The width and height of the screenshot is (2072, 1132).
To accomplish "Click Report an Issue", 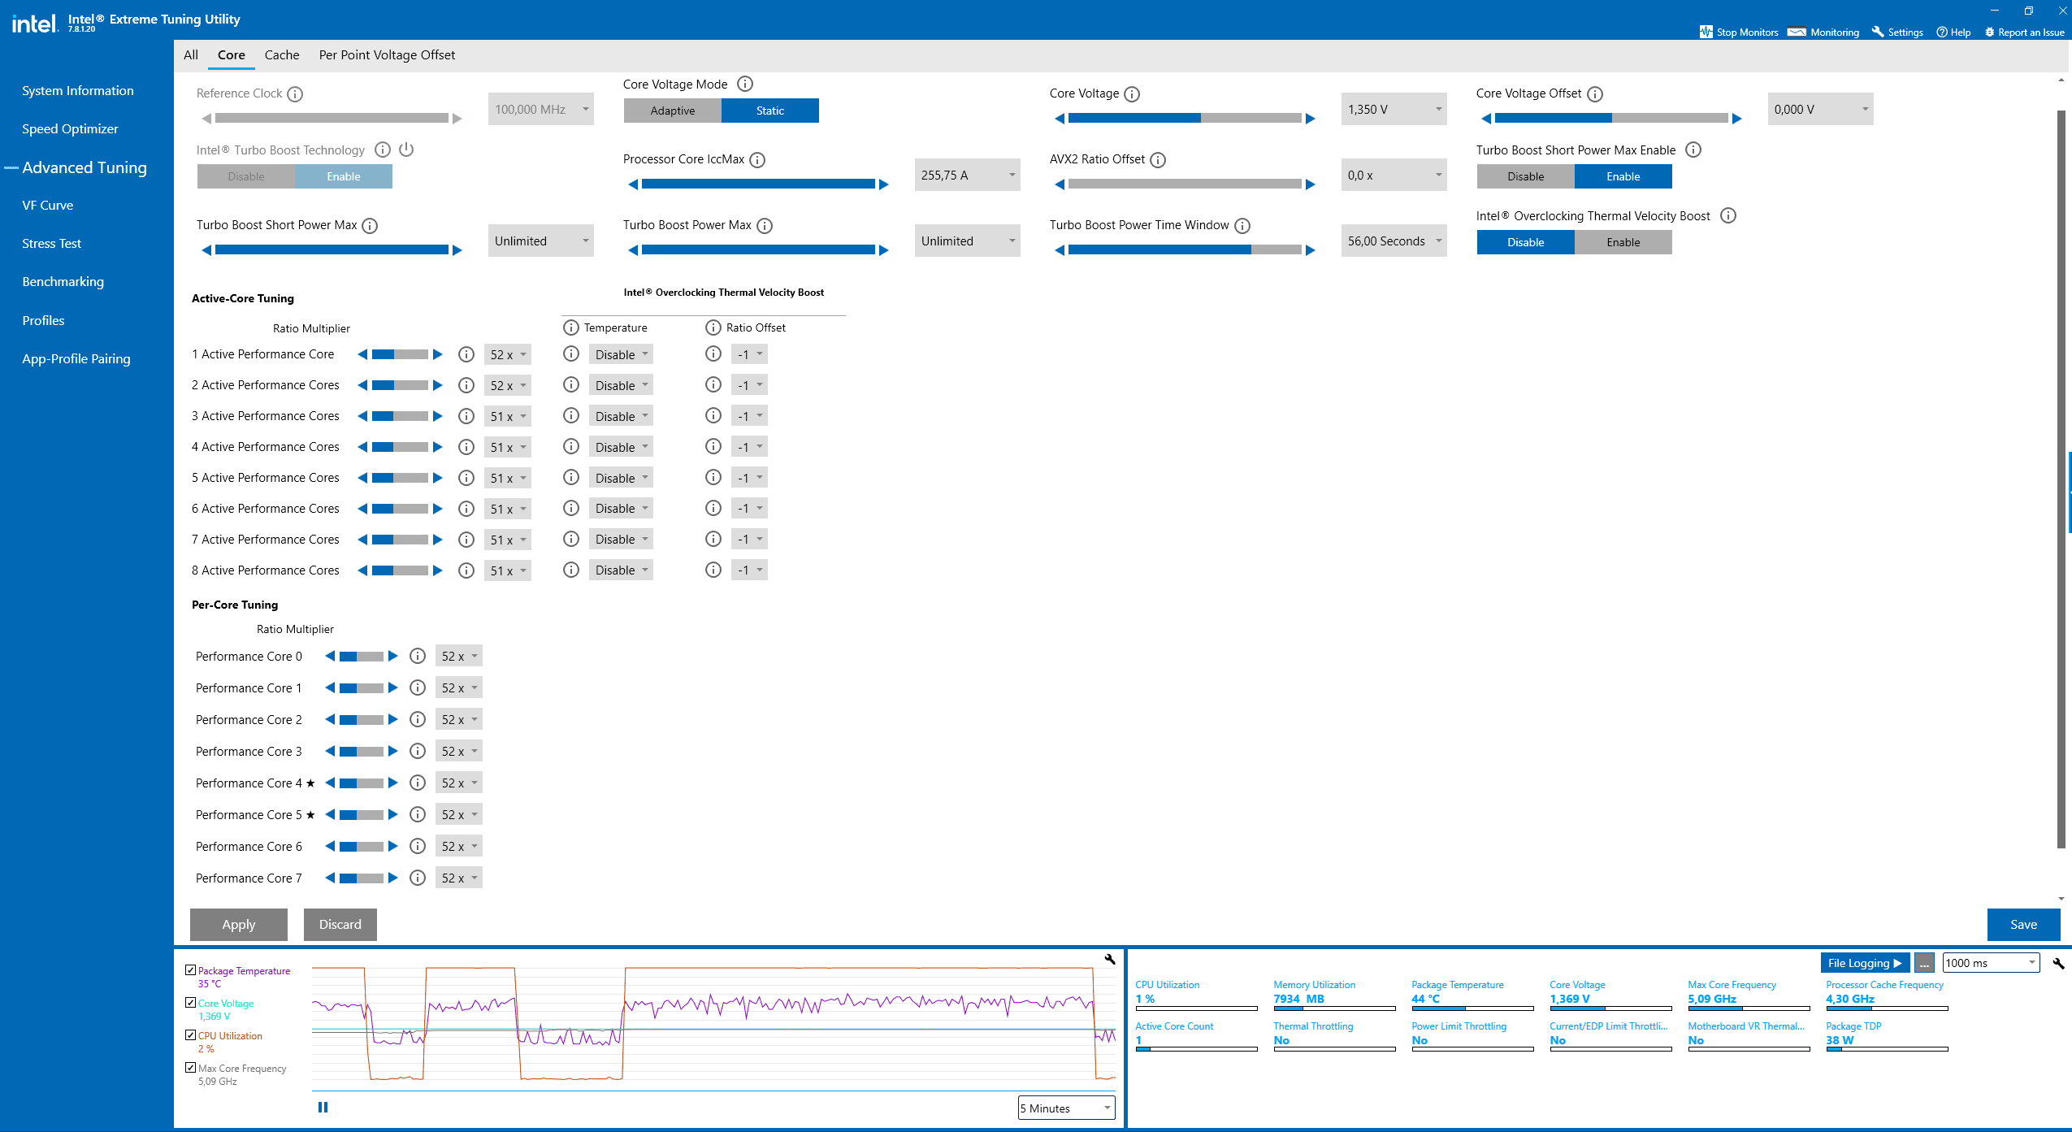I will click(x=2024, y=33).
